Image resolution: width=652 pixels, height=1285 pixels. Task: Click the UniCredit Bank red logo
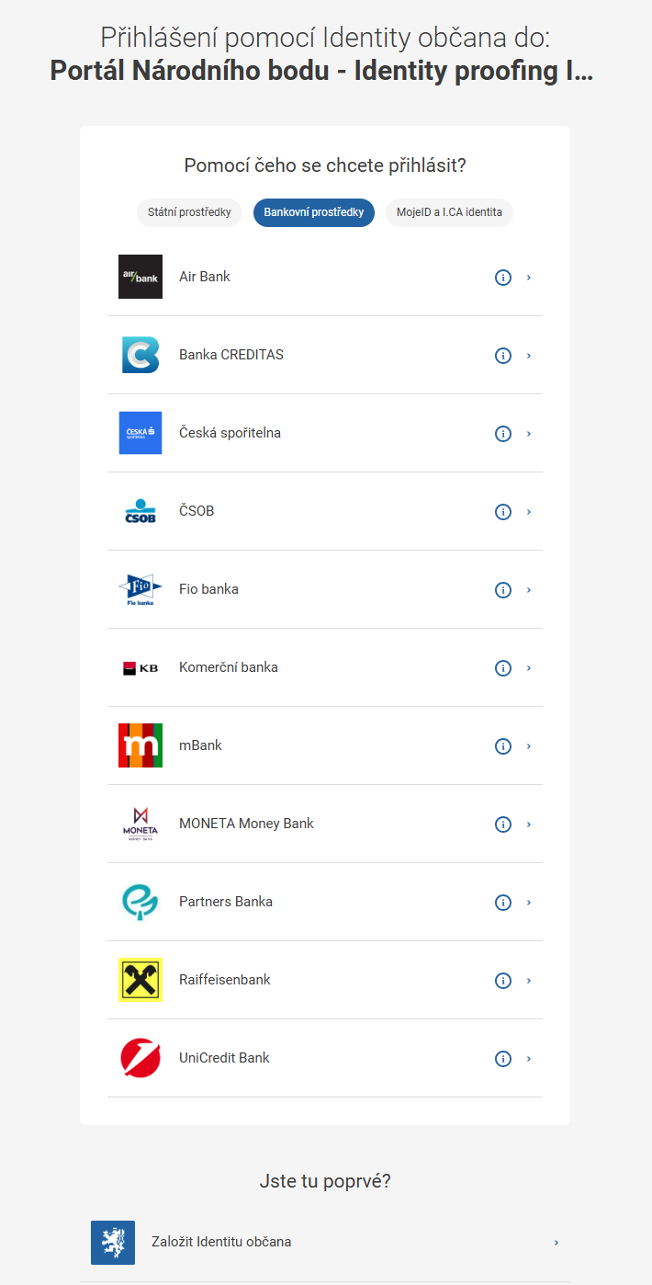[x=141, y=1058]
